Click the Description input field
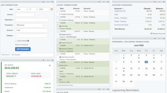This screenshot has height=93, width=167. point(32,20)
